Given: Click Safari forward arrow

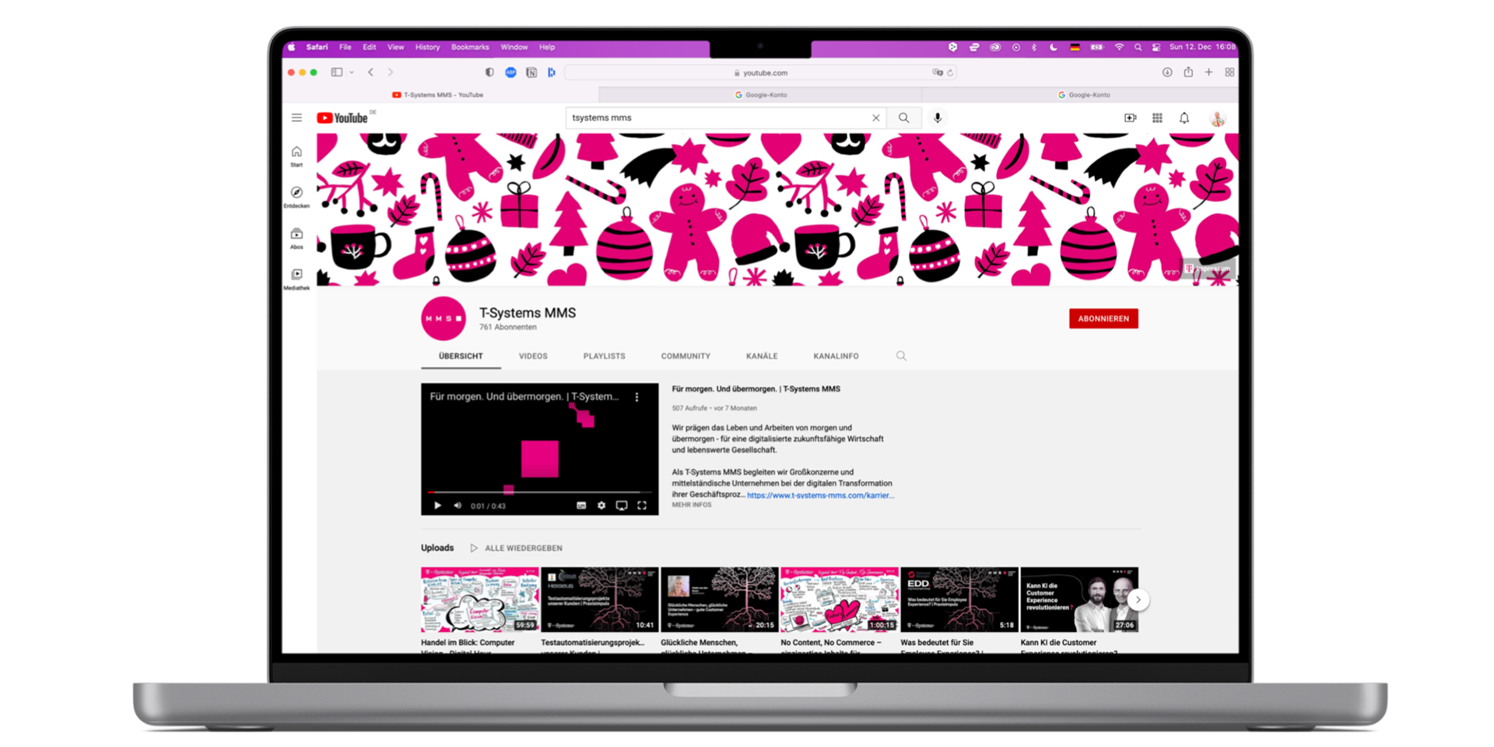Looking at the screenshot, I should click(391, 72).
